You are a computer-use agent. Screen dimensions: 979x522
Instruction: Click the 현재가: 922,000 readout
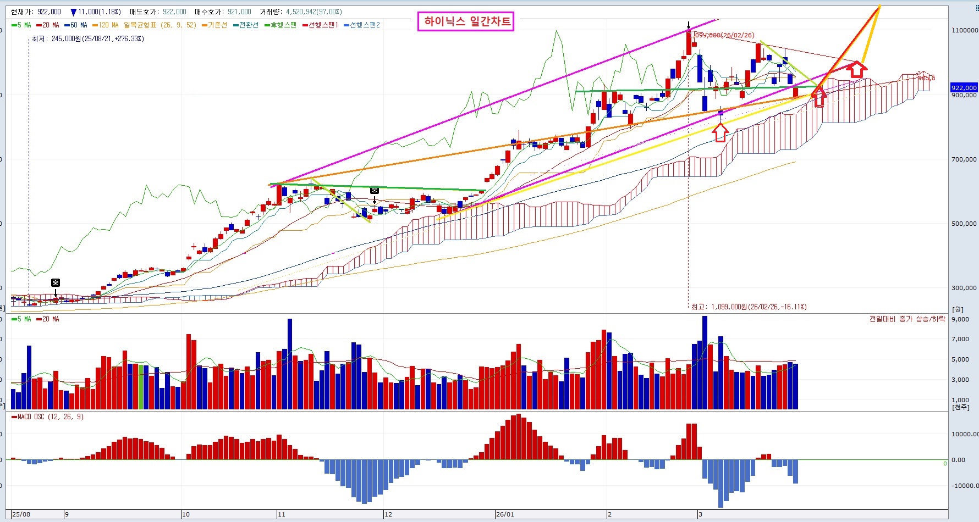coord(36,12)
